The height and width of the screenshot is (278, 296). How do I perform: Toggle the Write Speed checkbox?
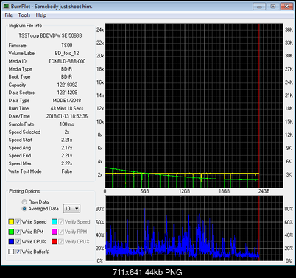[x=18, y=222]
